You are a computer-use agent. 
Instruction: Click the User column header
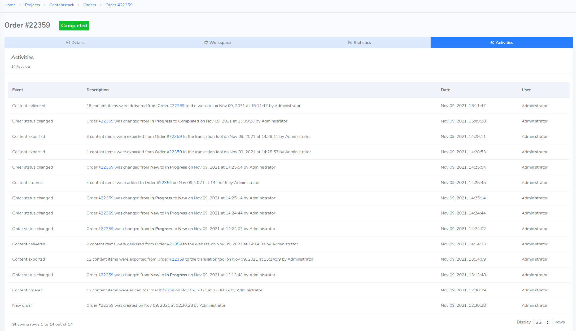click(x=526, y=90)
